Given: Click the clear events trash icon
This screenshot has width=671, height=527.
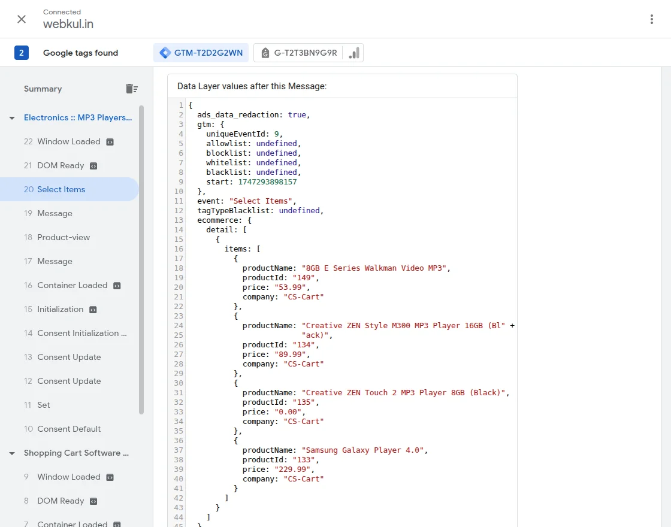Looking at the screenshot, I should click(x=132, y=89).
